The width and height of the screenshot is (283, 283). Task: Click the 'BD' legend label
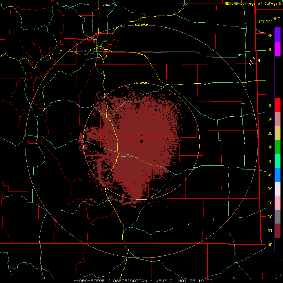pos(270,133)
